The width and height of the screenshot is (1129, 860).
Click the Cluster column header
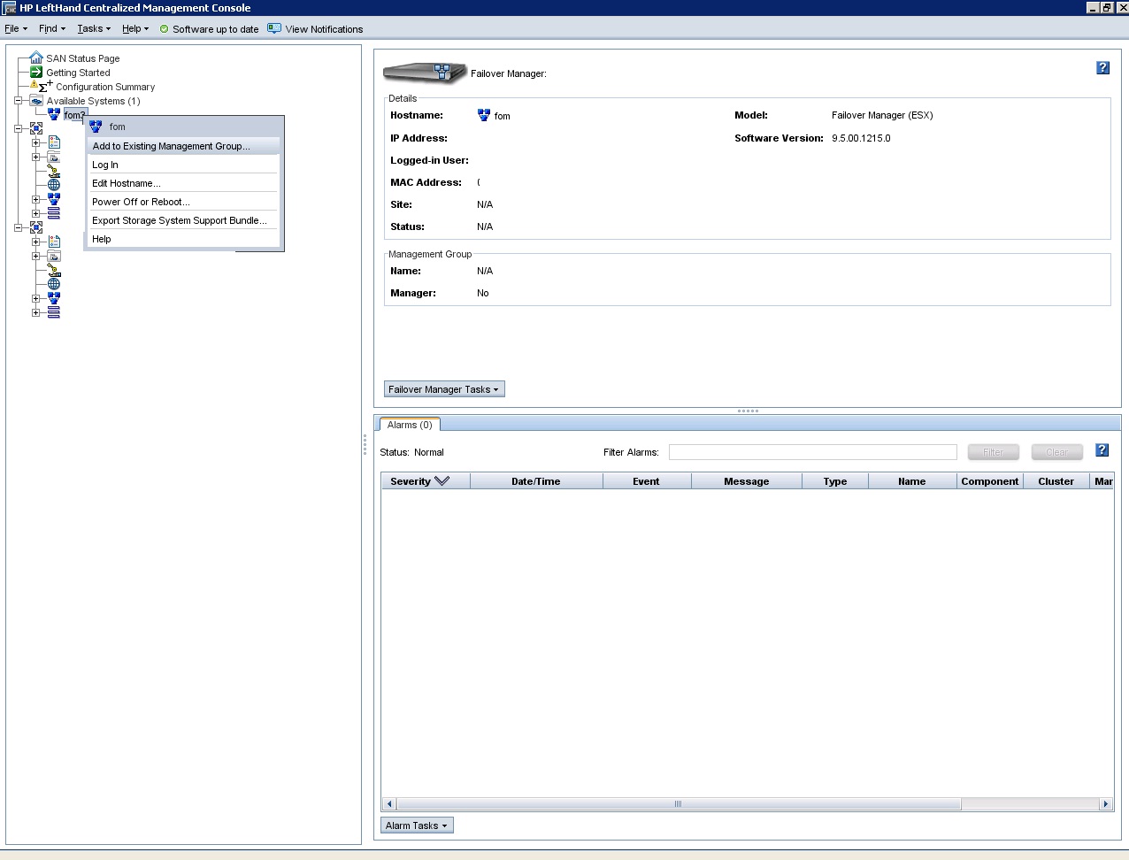pos(1056,481)
